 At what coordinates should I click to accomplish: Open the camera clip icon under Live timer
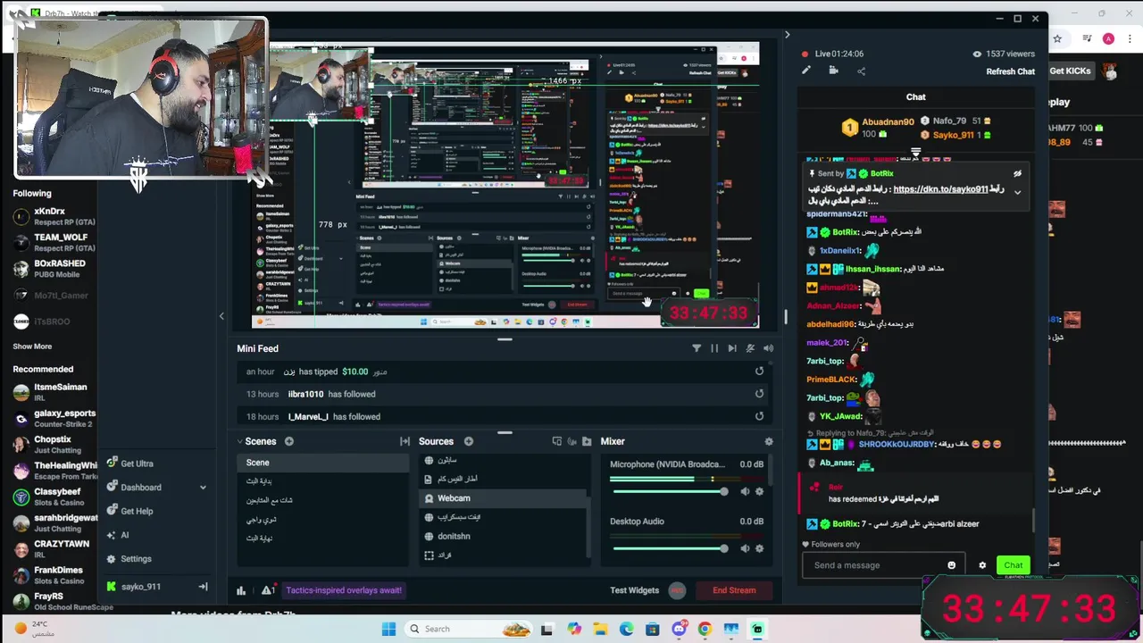point(836,71)
